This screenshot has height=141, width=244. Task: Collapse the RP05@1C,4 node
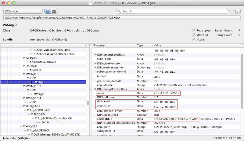click(x=24, y=98)
